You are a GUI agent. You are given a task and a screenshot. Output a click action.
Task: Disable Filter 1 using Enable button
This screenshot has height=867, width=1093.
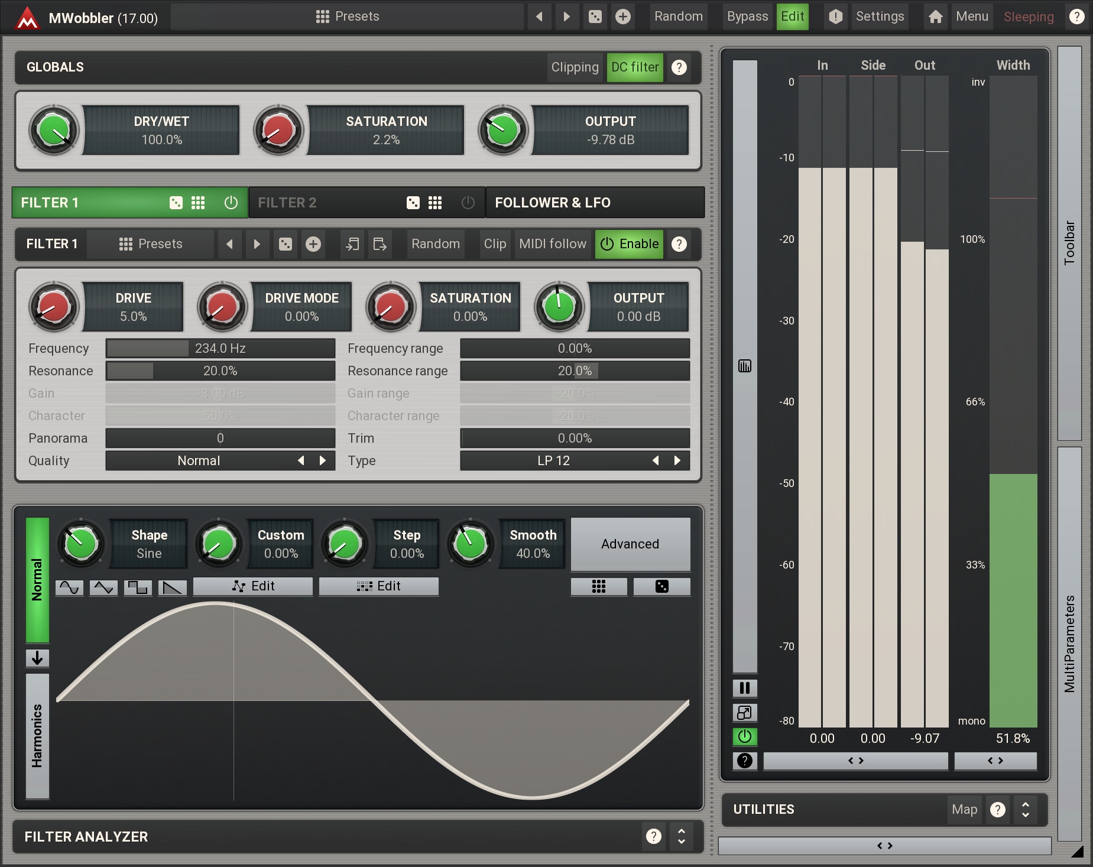[x=629, y=244]
